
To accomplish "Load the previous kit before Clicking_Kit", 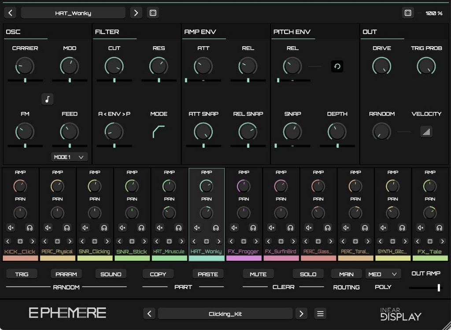I will coord(149,314).
